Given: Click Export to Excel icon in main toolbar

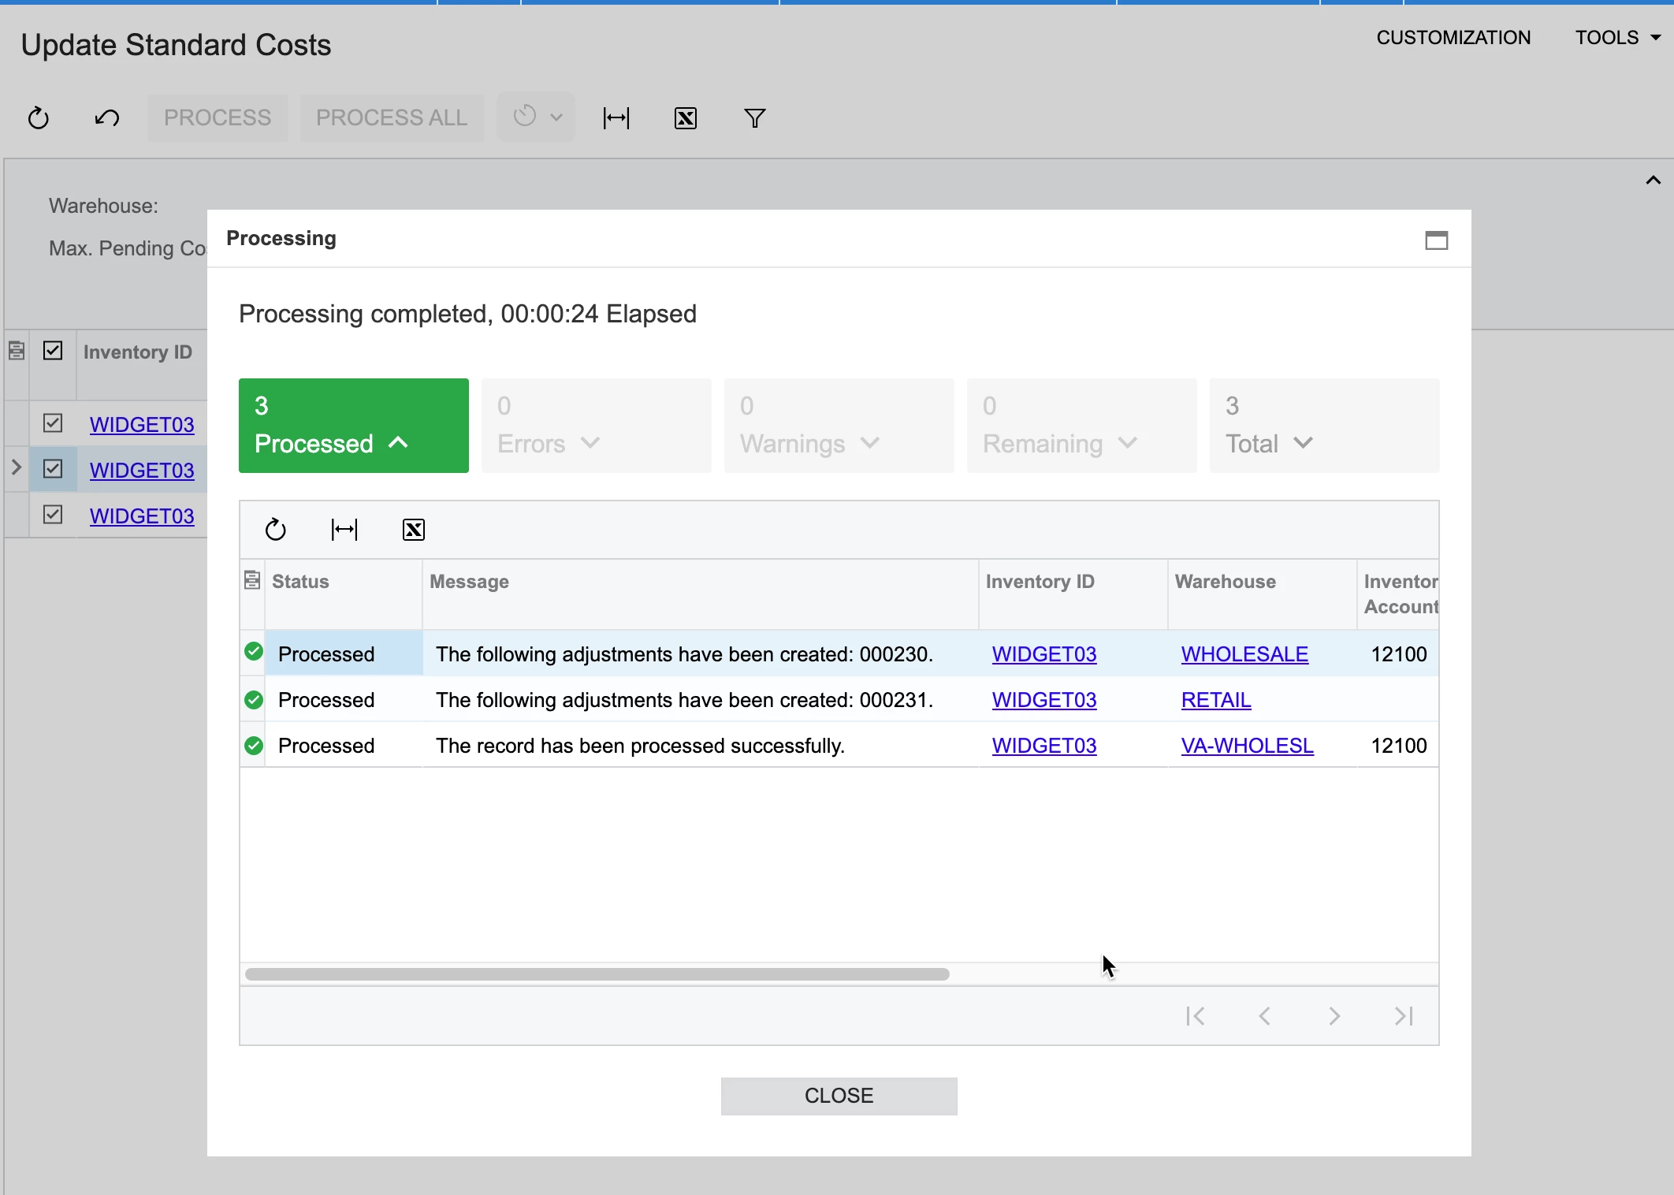Looking at the screenshot, I should pyautogui.click(x=685, y=118).
